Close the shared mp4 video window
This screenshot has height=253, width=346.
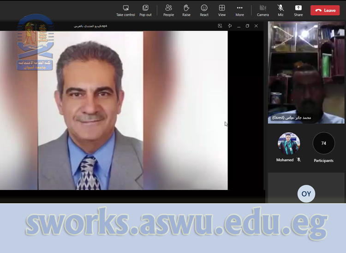coord(256,26)
